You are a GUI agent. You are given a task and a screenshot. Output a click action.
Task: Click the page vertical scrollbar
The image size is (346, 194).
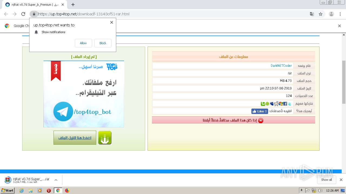344,82
